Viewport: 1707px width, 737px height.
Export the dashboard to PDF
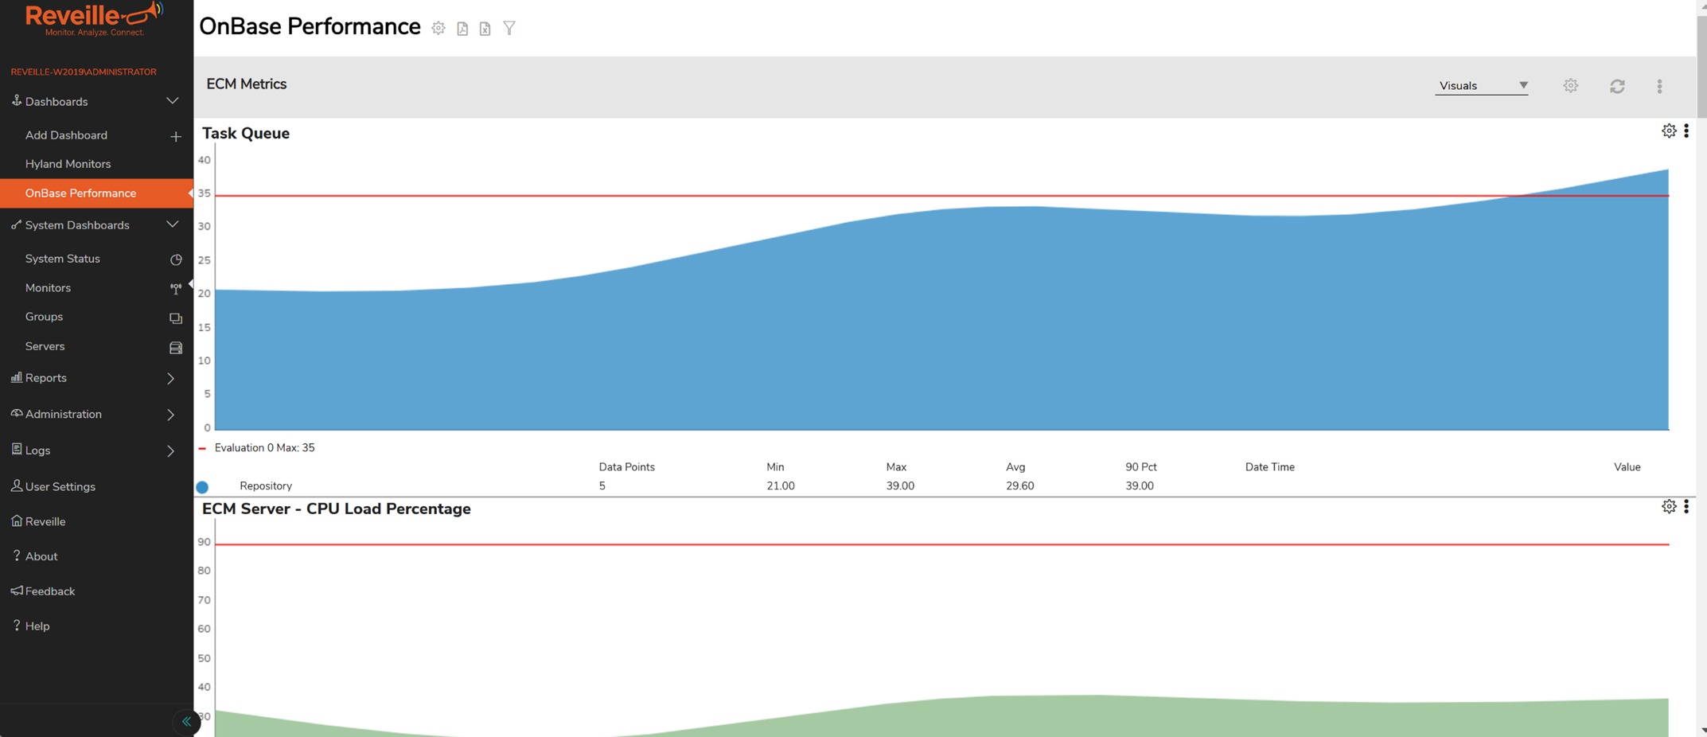pos(462,27)
